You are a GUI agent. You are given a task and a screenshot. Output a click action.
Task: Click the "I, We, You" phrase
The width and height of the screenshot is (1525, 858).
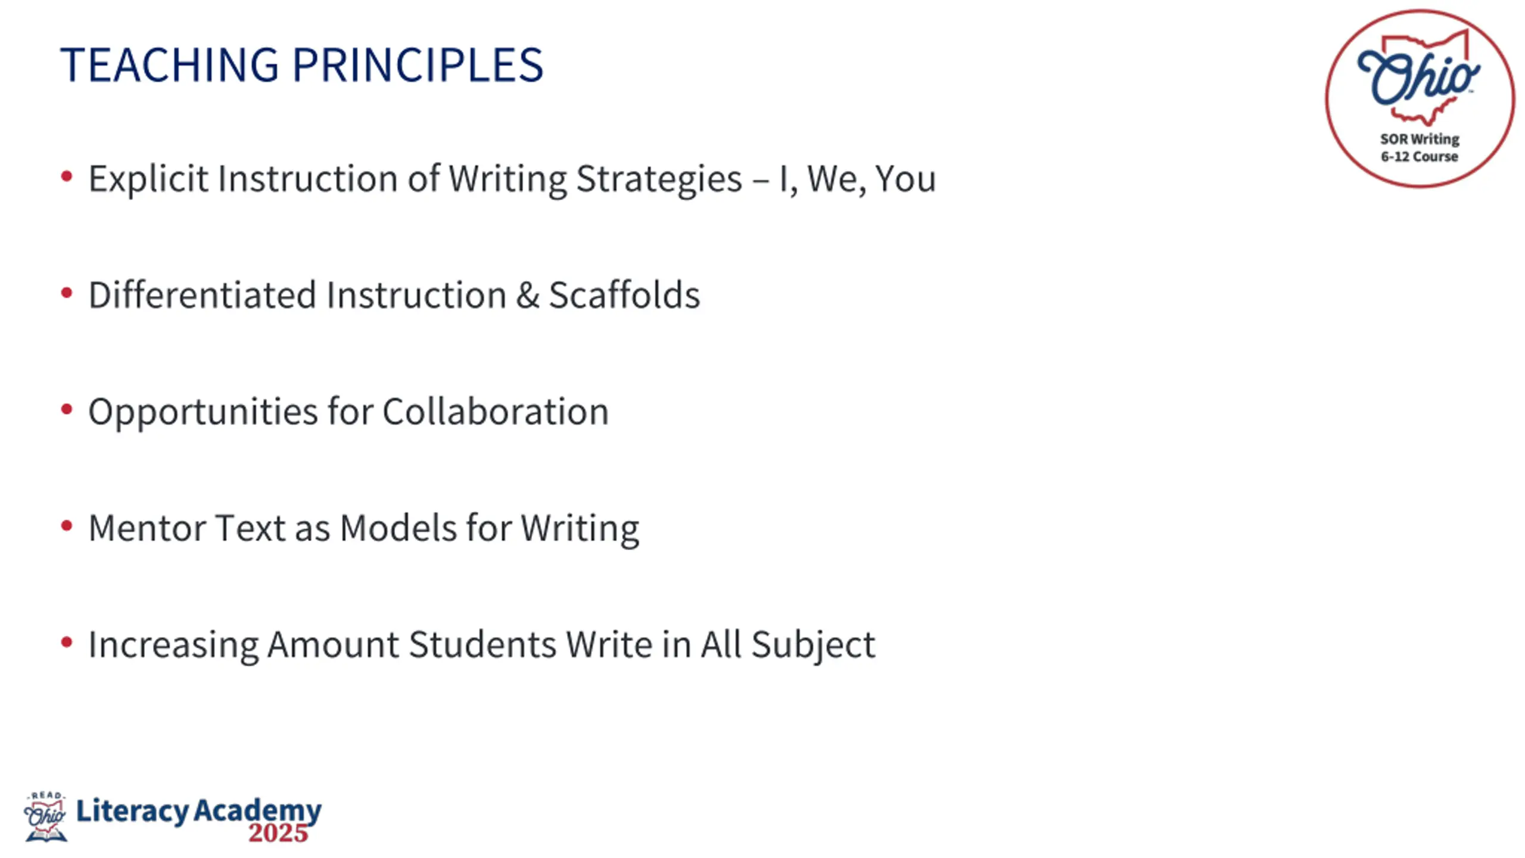(x=858, y=179)
